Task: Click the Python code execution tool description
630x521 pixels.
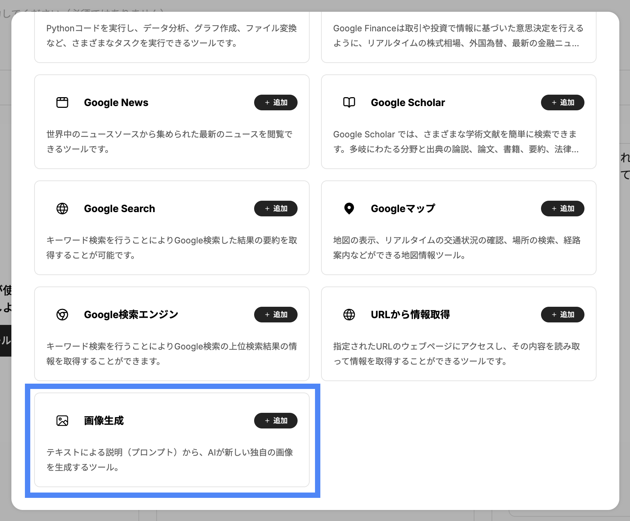Action: coord(171,36)
